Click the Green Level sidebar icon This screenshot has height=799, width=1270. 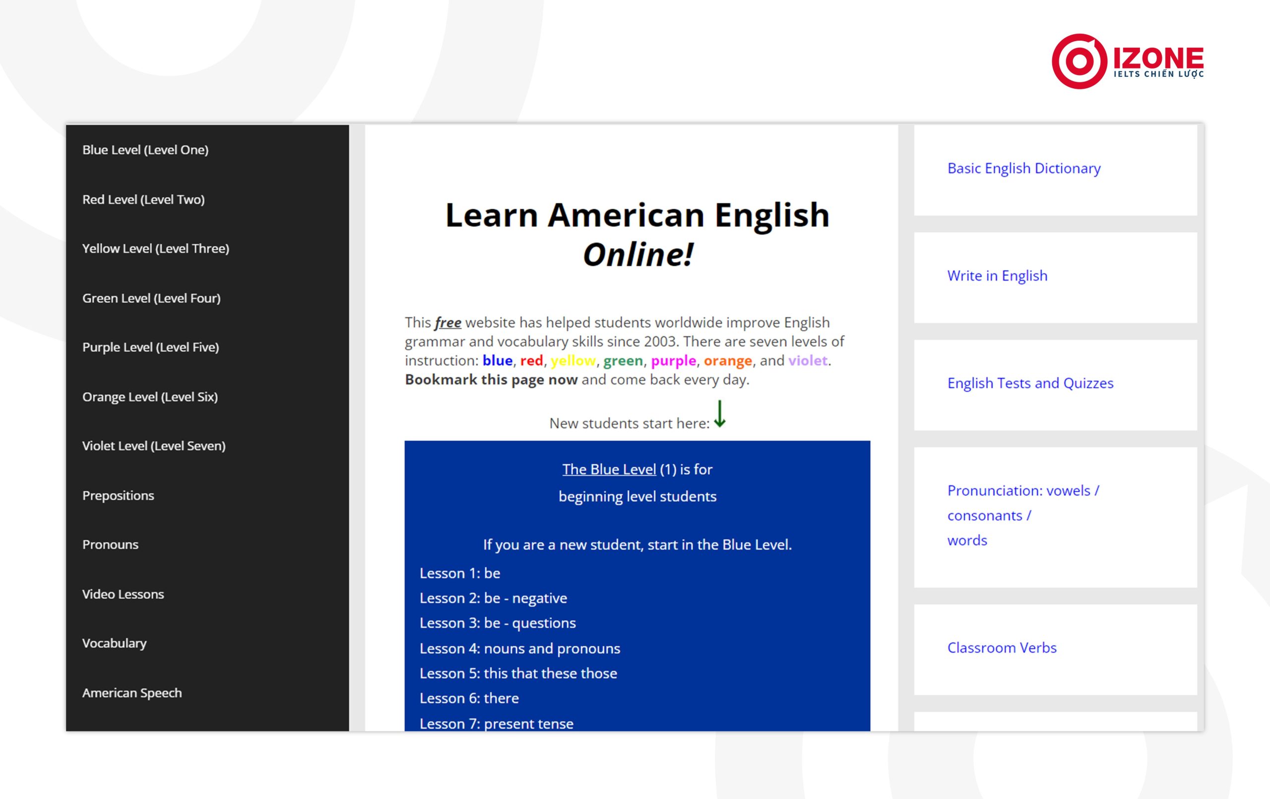pos(150,297)
